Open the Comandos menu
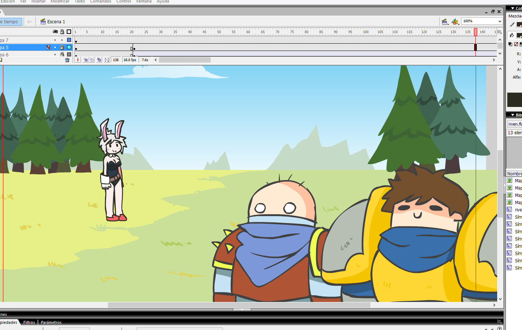The height and width of the screenshot is (330, 522). [x=101, y=1]
